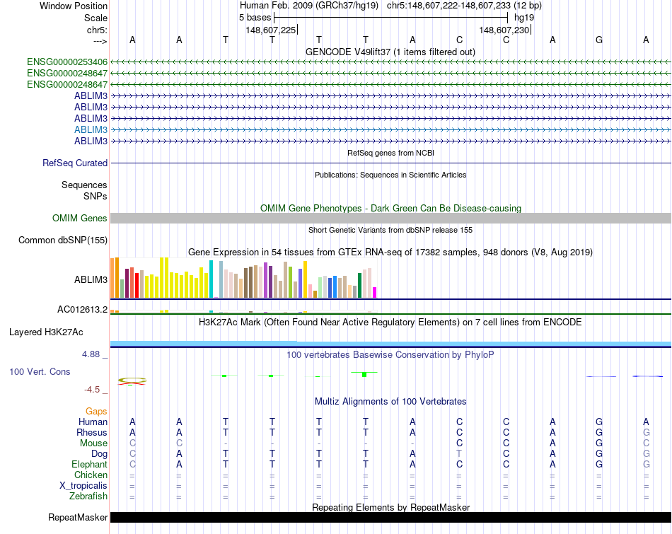Open the GENCODE V49lift37 track title

[390, 52]
